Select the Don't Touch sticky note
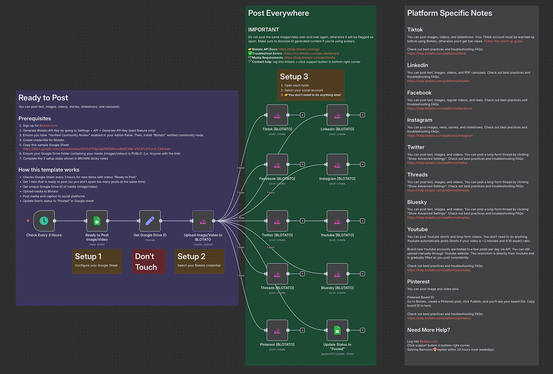 pos(149,261)
